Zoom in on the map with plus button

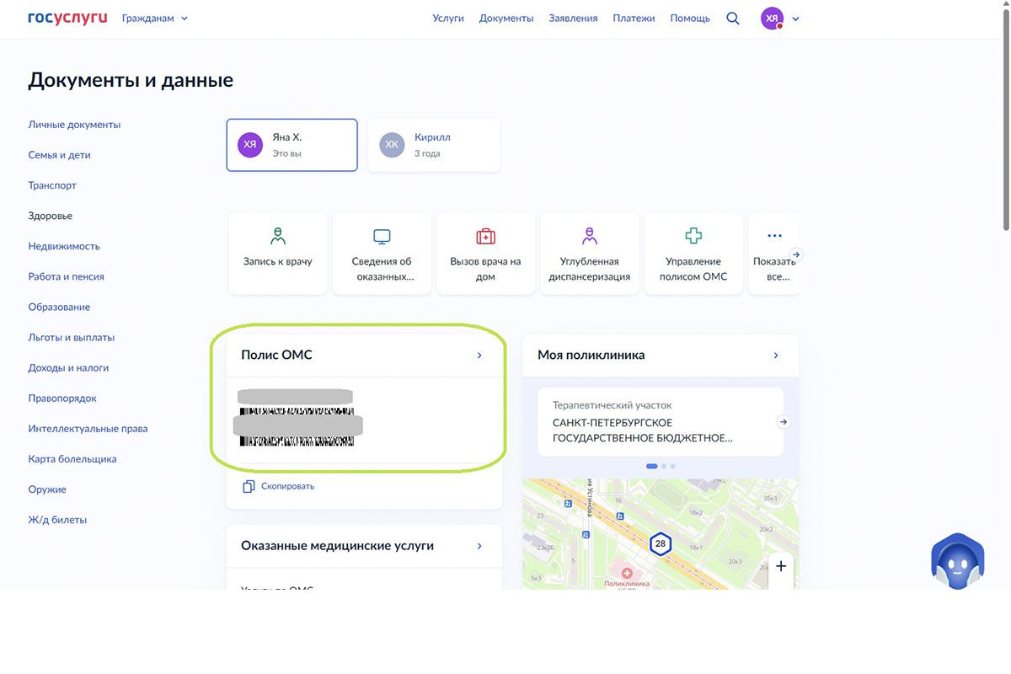click(781, 566)
